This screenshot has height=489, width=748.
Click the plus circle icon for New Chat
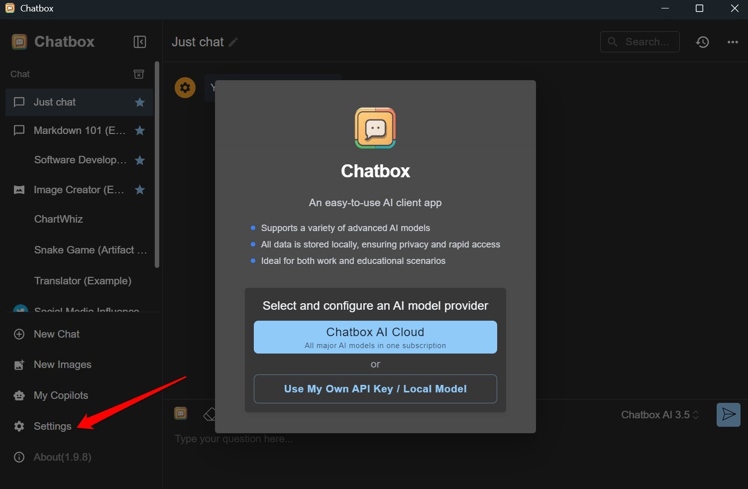click(x=19, y=334)
